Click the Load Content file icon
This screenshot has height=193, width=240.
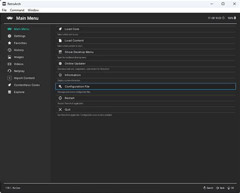pos(60,41)
